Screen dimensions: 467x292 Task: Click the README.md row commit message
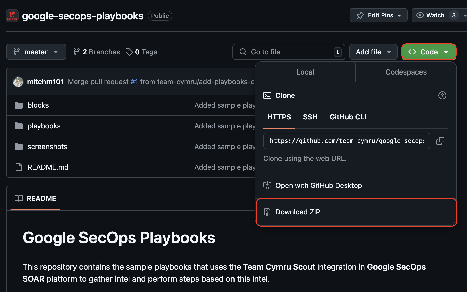(225, 167)
